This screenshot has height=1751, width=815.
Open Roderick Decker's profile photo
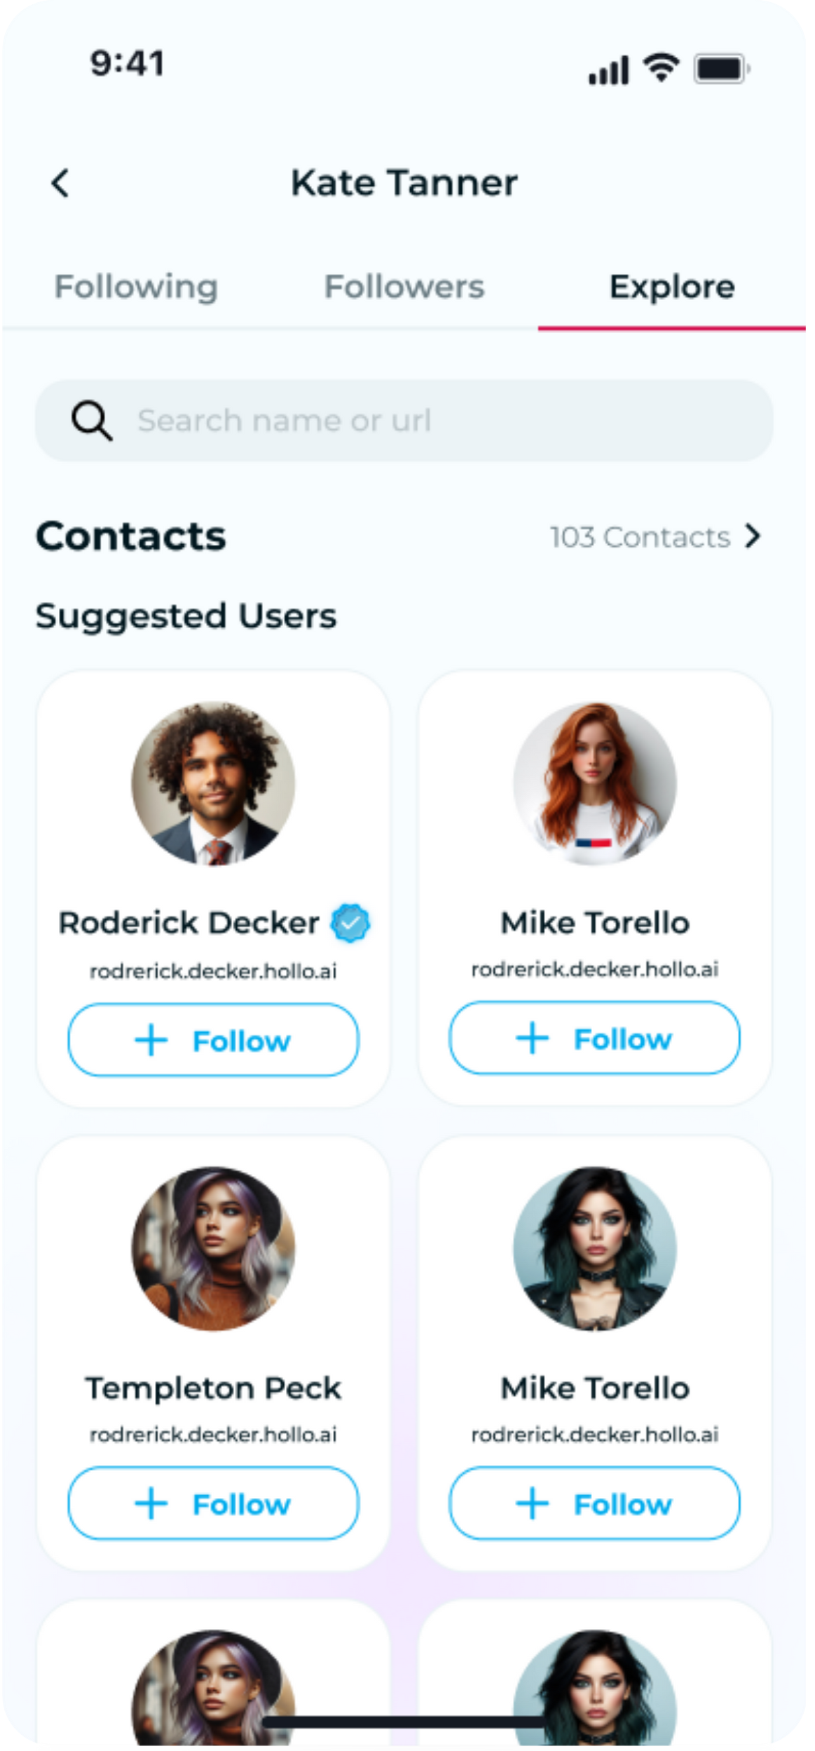coord(213,783)
